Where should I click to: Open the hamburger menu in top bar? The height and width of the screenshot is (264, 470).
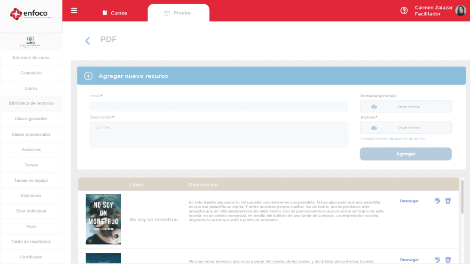point(74,10)
